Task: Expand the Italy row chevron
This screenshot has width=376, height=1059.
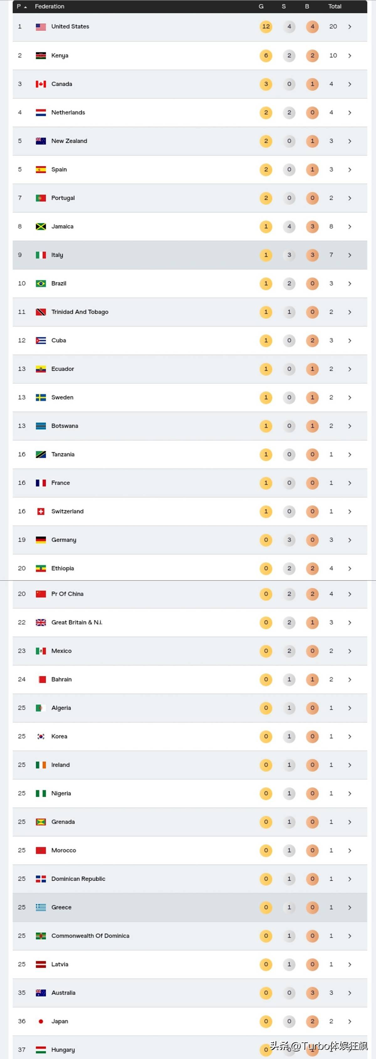Action: pos(350,255)
